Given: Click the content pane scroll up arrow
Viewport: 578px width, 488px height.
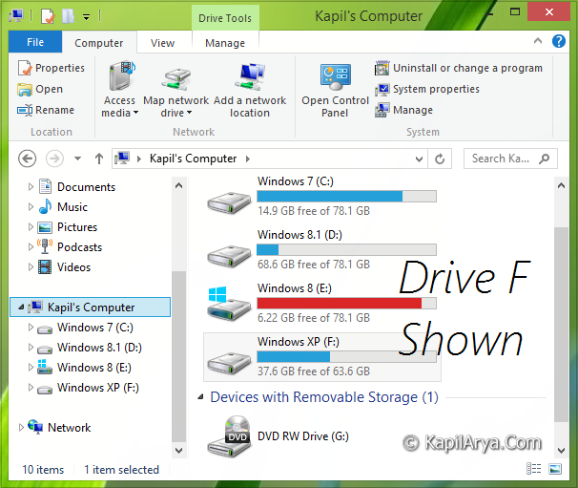Looking at the screenshot, I should point(561,185).
